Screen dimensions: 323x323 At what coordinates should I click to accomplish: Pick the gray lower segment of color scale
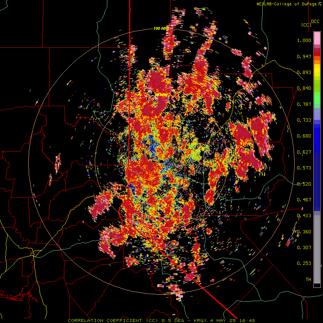pyautogui.click(x=317, y=249)
